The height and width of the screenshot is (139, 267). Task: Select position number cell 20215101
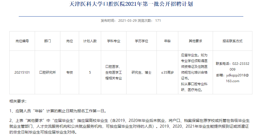click(22, 73)
